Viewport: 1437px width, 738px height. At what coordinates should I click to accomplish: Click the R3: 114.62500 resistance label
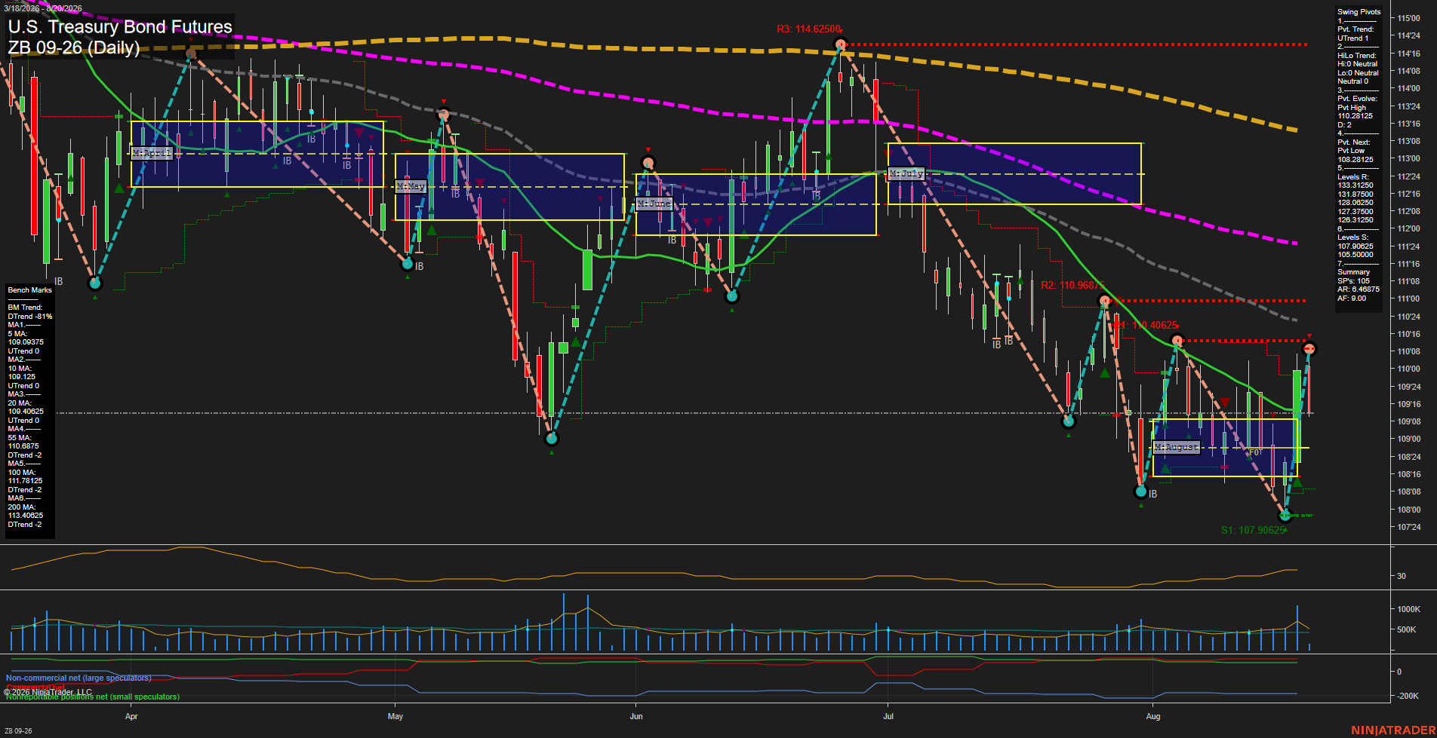808,29
